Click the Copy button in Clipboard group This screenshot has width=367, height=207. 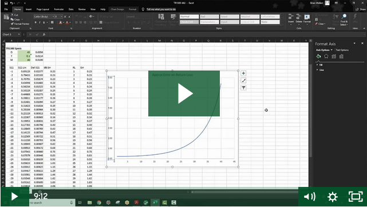pos(15,19)
